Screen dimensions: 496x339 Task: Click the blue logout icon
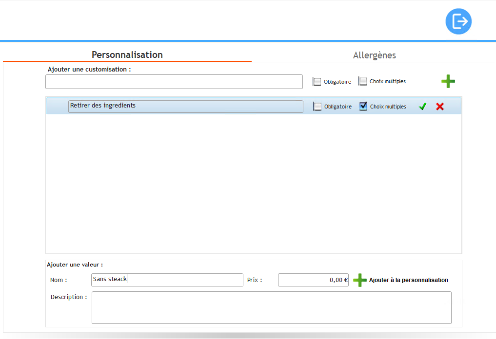[x=458, y=21]
